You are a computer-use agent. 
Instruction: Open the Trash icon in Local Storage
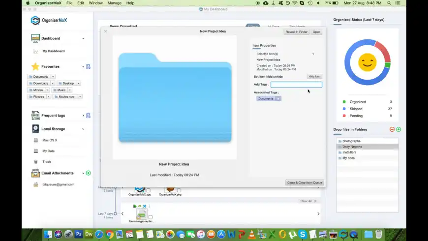tap(36, 162)
